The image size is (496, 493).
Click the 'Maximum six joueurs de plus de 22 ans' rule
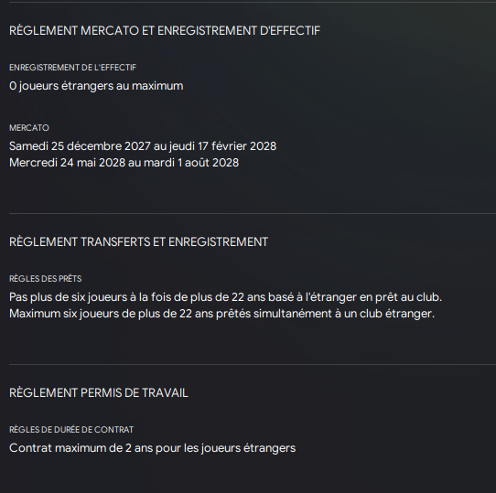click(x=221, y=314)
